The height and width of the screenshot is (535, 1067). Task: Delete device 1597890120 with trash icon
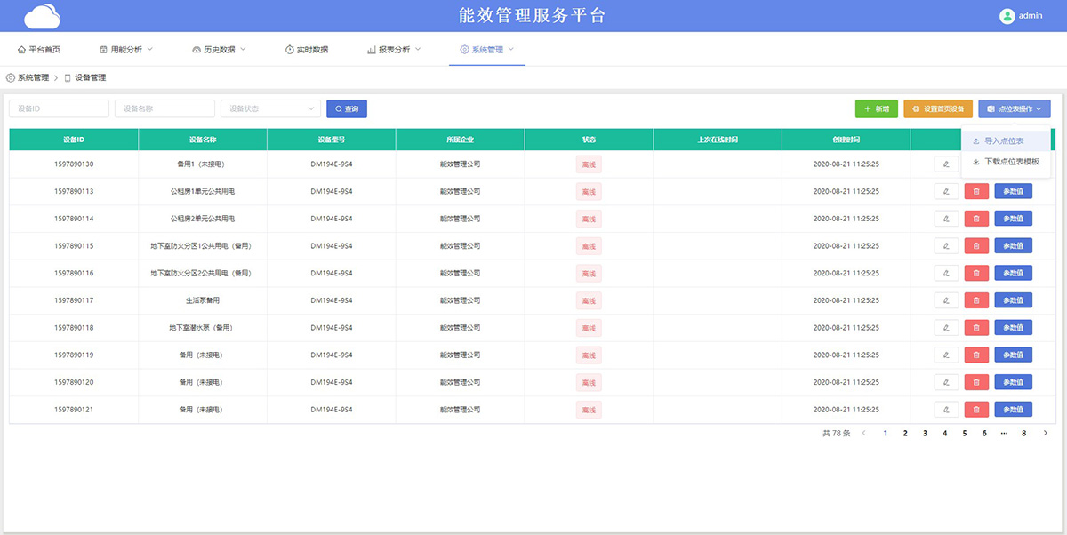pos(976,382)
